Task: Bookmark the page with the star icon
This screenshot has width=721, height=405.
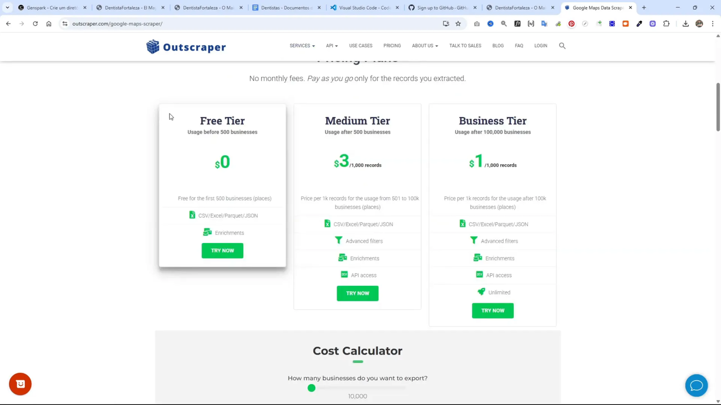Action: click(x=458, y=24)
